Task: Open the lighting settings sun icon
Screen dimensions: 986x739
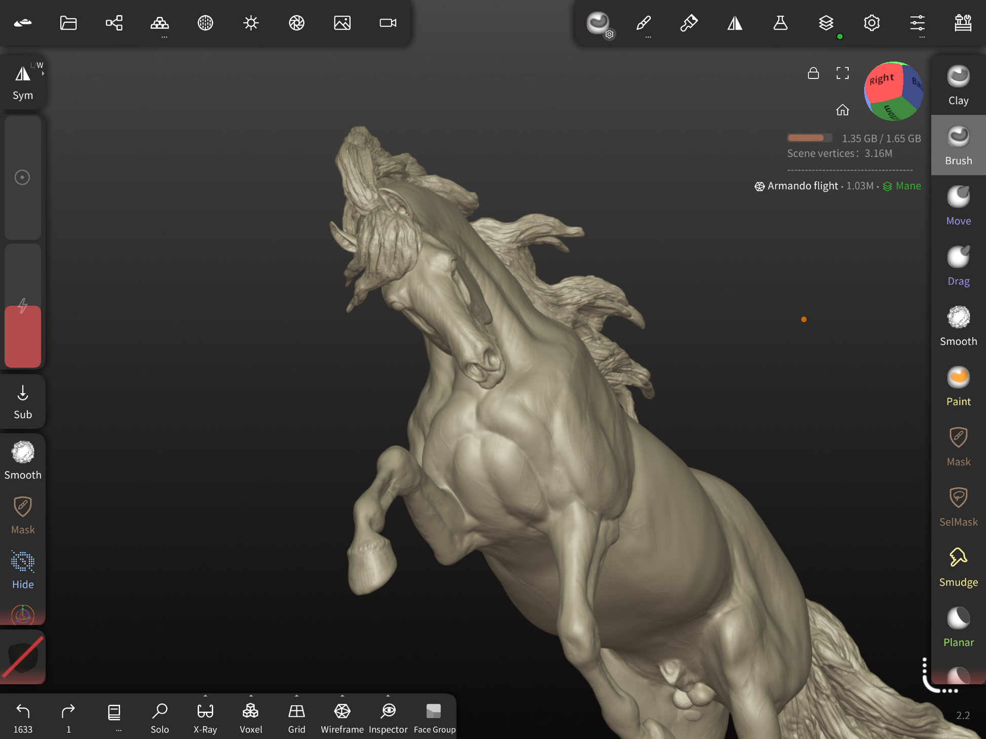Action: pyautogui.click(x=251, y=23)
